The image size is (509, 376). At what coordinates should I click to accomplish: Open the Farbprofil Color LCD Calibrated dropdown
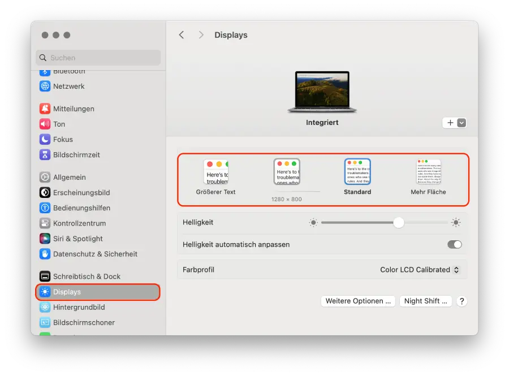(x=420, y=270)
